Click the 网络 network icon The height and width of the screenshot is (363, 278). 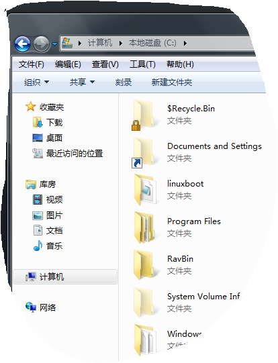click(x=31, y=307)
